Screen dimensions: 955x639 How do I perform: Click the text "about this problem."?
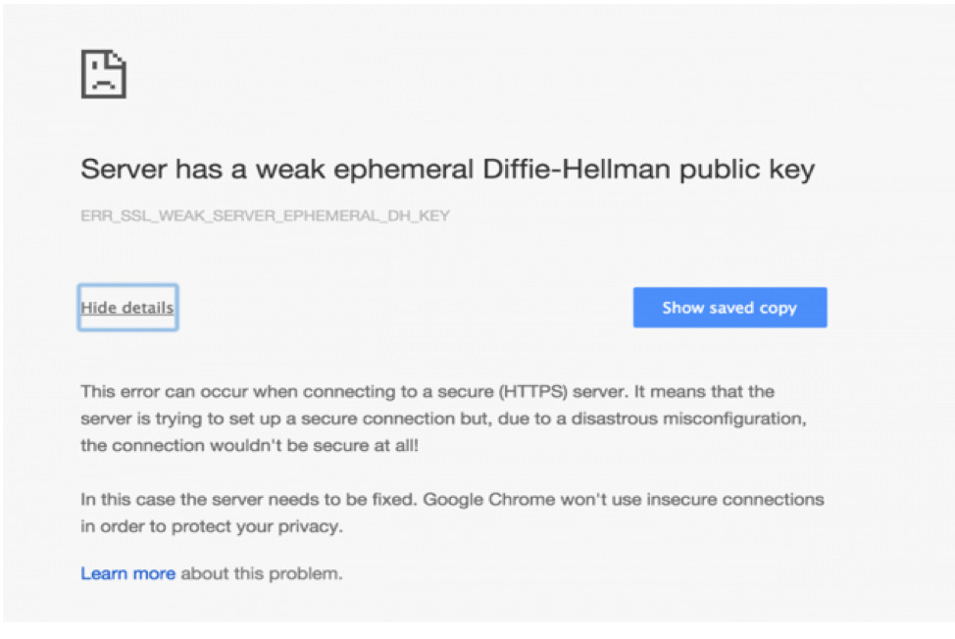(262, 573)
